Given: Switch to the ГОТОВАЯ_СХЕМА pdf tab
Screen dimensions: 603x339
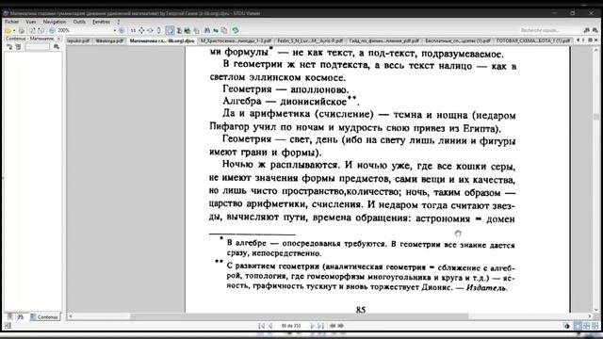Looking at the screenshot, I should [533, 40].
